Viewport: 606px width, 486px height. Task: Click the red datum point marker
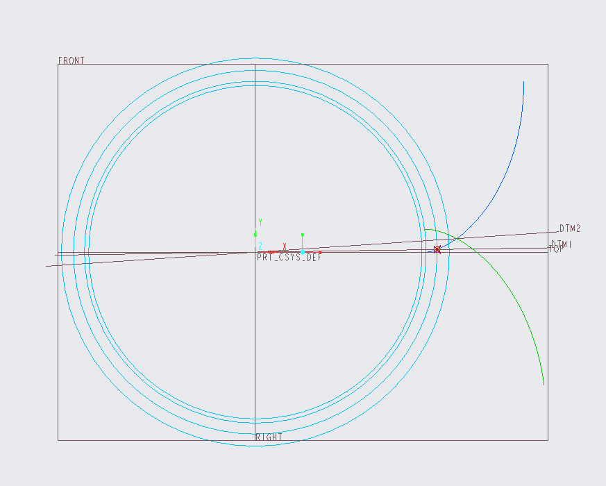(437, 249)
